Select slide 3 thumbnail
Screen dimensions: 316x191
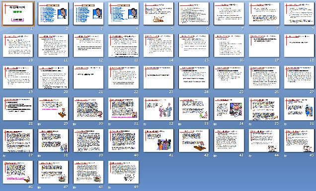[88, 14]
